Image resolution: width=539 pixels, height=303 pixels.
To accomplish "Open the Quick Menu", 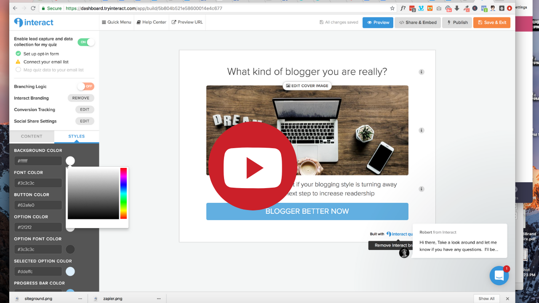I will (117, 22).
